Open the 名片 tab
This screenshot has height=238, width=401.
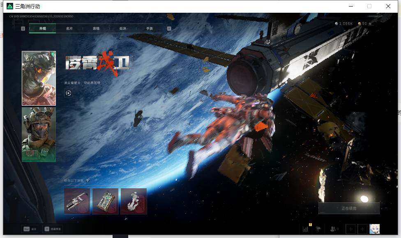(69, 28)
